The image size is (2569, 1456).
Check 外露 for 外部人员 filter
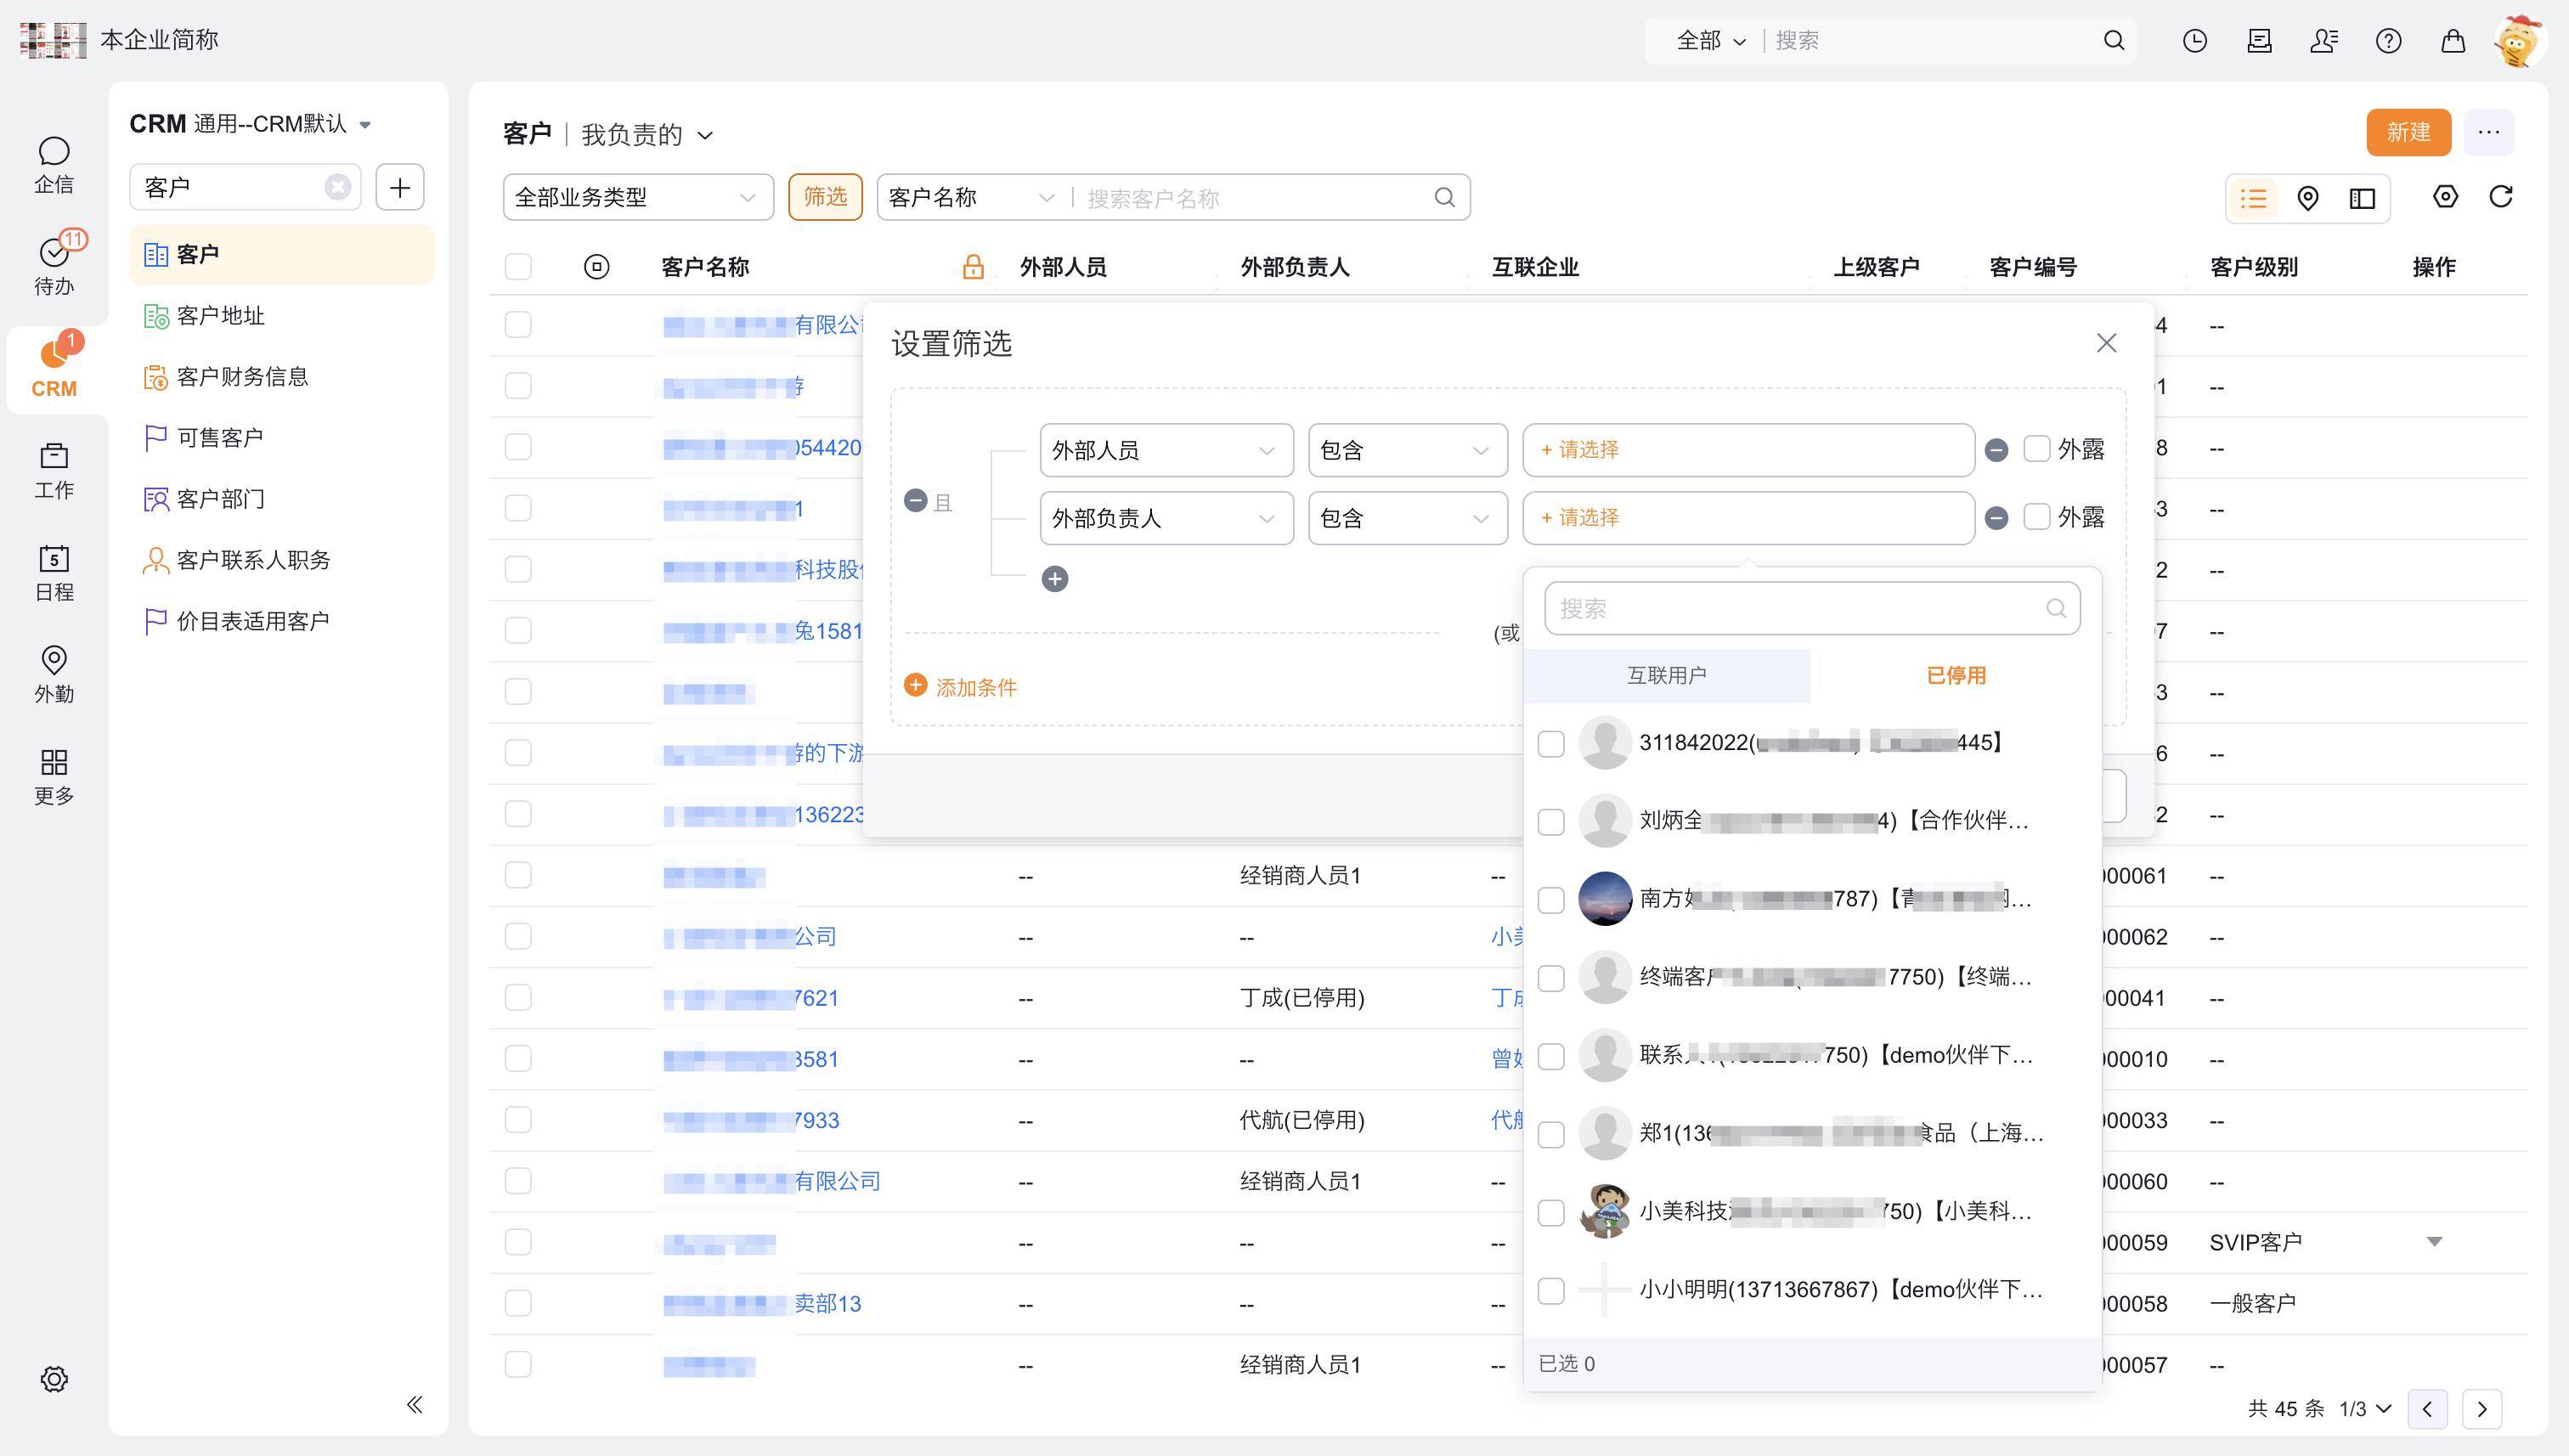pos(2036,449)
